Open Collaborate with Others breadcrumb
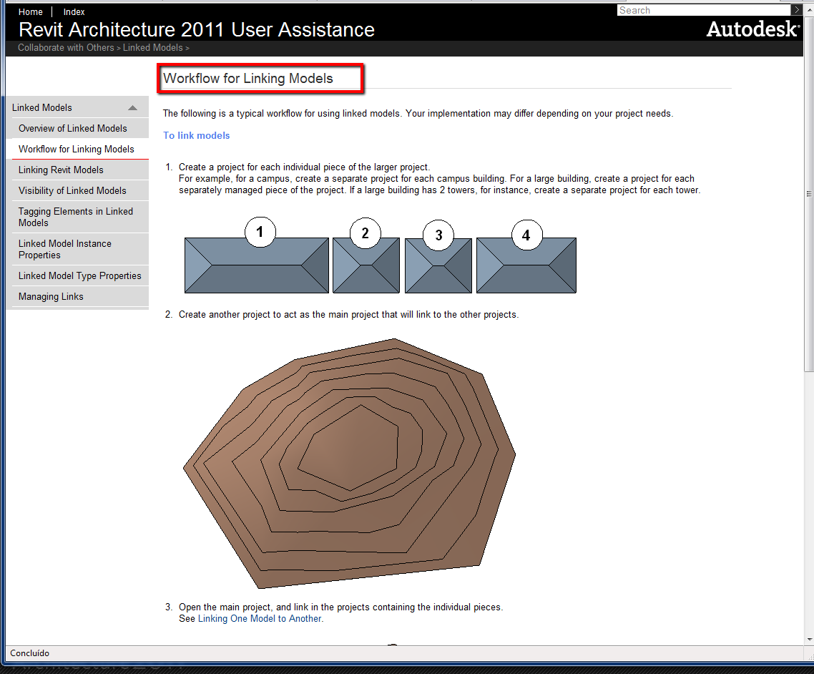This screenshot has width=814, height=674. (x=66, y=47)
